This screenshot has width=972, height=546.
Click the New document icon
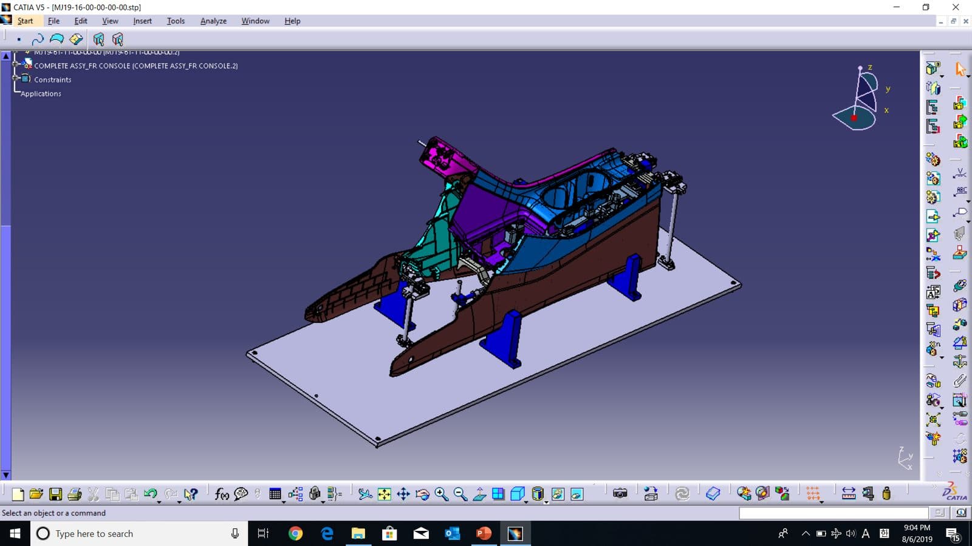18,494
